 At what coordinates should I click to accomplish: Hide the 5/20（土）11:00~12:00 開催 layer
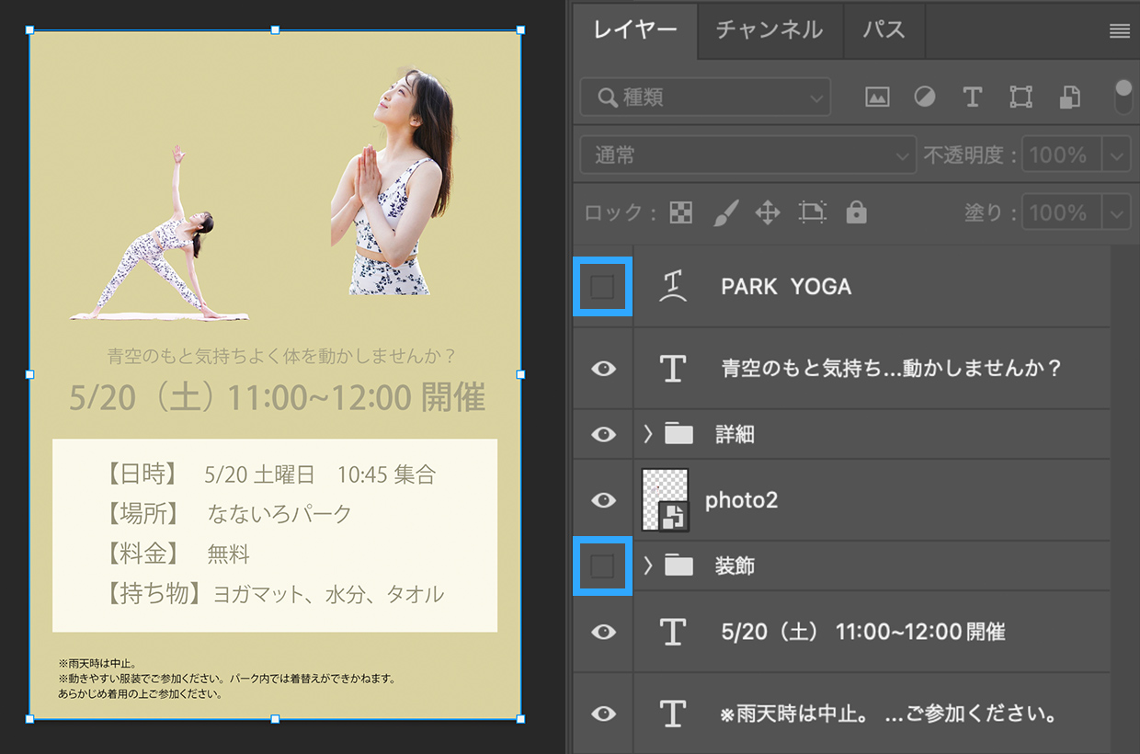pyautogui.click(x=603, y=632)
